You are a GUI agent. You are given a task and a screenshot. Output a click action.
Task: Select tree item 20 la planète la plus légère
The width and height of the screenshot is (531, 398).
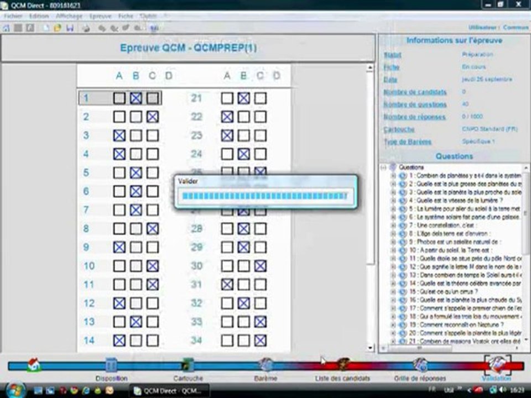pos(465,333)
